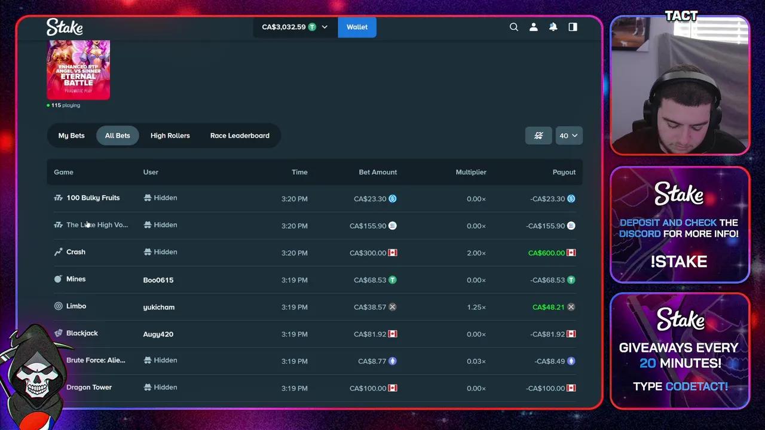Click the coin icon beside CA$48.21 payout
Viewport: 765px width, 430px height.
click(x=571, y=307)
